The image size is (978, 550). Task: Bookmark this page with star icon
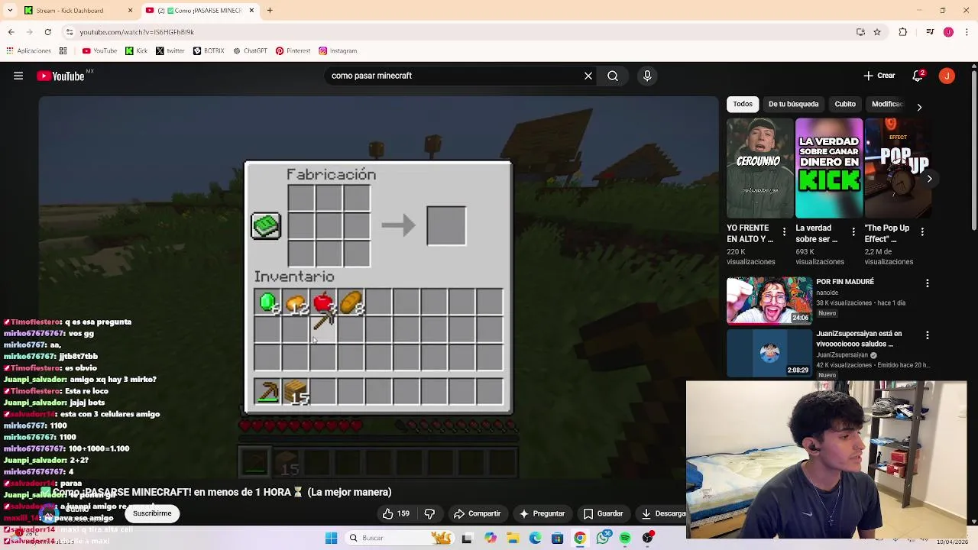click(877, 32)
